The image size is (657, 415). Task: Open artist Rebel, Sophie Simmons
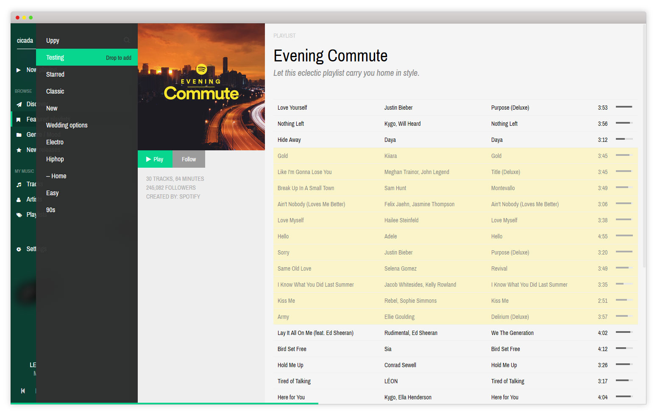(411, 301)
